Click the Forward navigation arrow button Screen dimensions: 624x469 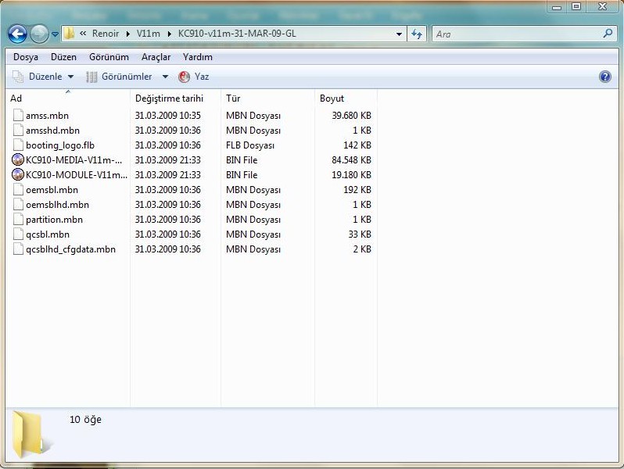click(39, 34)
